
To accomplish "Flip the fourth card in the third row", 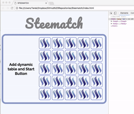I will (84, 69).
